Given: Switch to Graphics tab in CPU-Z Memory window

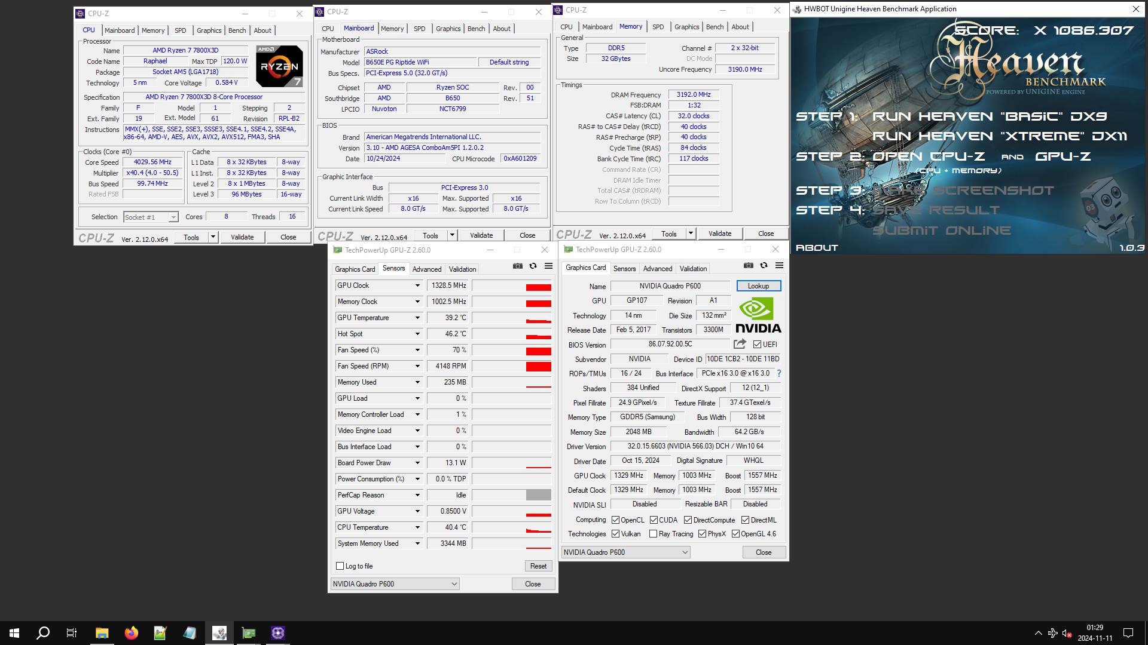Looking at the screenshot, I should pos(686,27).
